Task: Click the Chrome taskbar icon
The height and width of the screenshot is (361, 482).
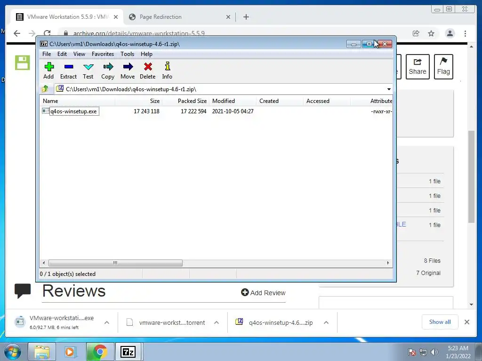Action: tap(100, 352)
